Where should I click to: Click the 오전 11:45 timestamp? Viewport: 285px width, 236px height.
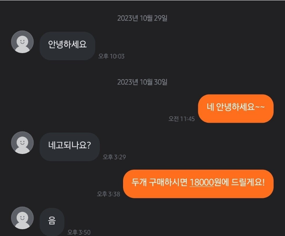(x=182, y=119)
